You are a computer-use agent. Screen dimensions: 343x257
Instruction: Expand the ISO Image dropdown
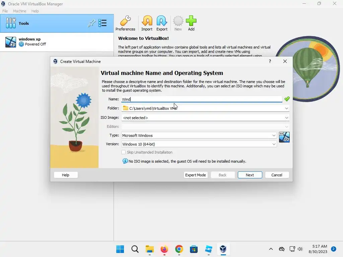287,118
